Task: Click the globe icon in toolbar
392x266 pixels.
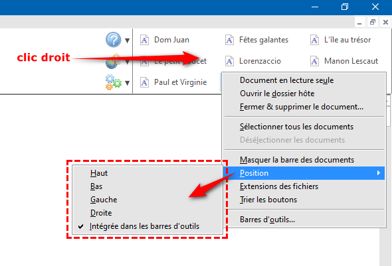Action: [x=112, y=62]
